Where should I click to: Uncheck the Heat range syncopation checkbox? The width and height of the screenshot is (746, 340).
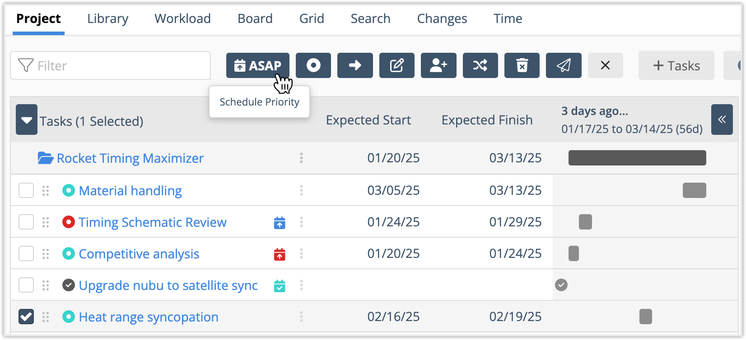26,317
